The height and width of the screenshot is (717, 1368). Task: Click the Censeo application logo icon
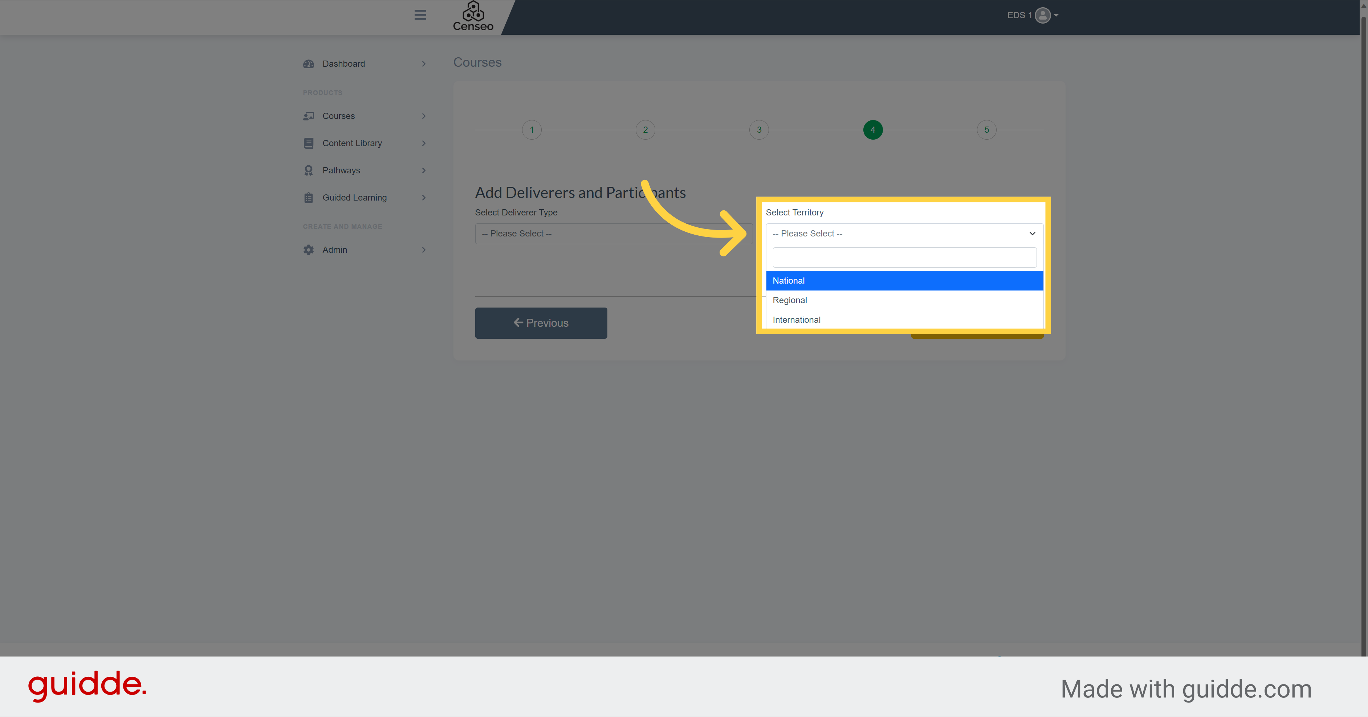pos(472,17)
